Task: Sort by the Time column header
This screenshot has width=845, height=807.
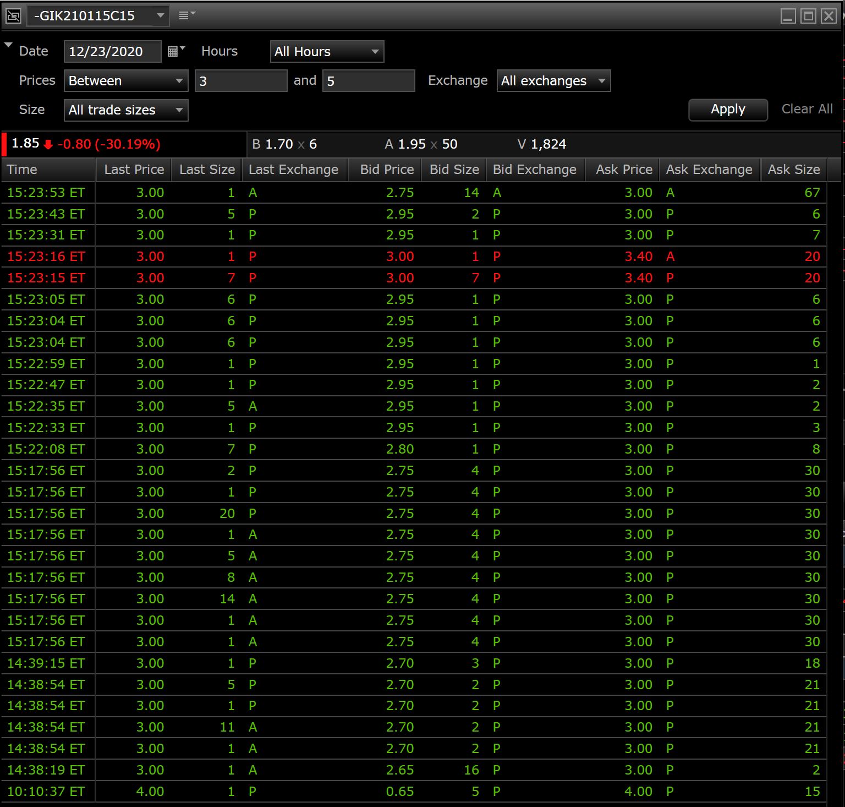Action: tap(48, 170)
